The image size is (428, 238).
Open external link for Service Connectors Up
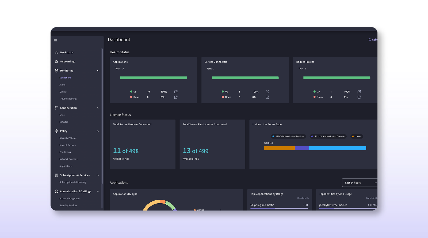pos(267,92)
